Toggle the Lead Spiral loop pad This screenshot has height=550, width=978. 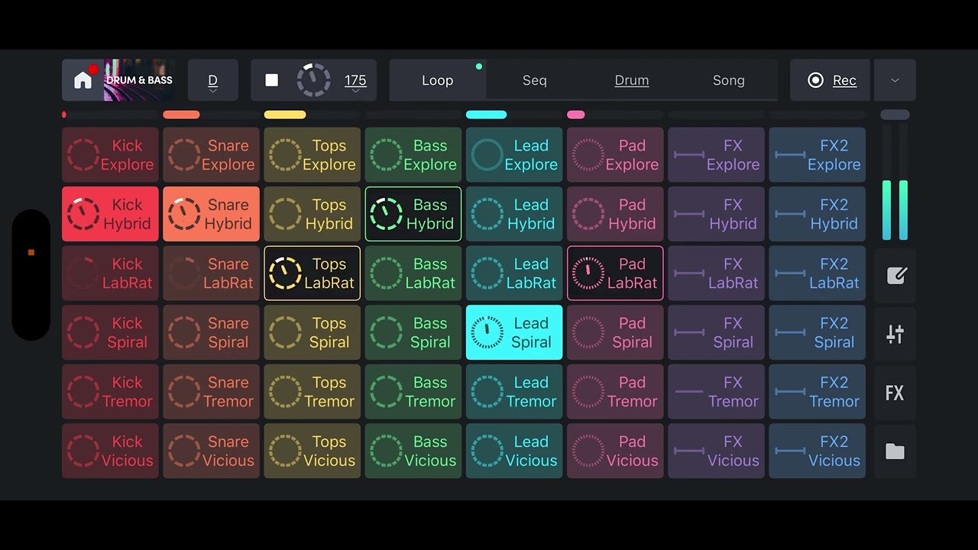point(514,332)
